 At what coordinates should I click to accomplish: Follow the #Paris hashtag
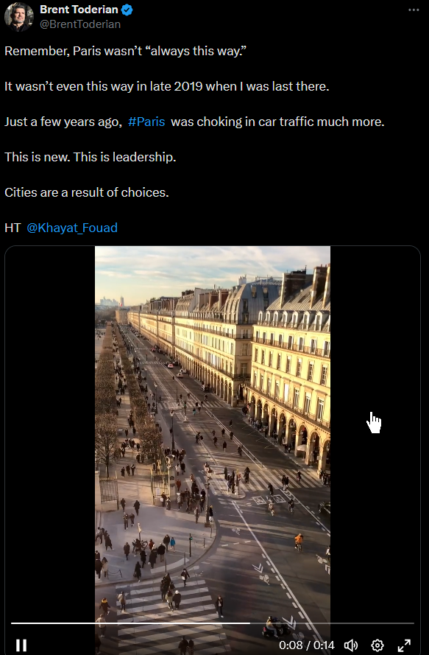pos(146,122)
